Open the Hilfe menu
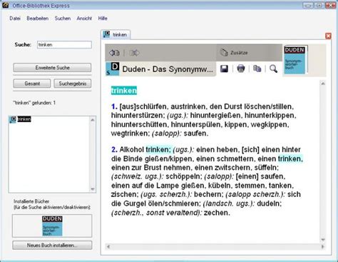 103,19
